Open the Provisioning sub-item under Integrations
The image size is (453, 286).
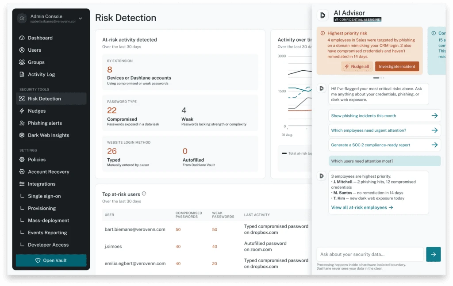(x=42, y=208)
